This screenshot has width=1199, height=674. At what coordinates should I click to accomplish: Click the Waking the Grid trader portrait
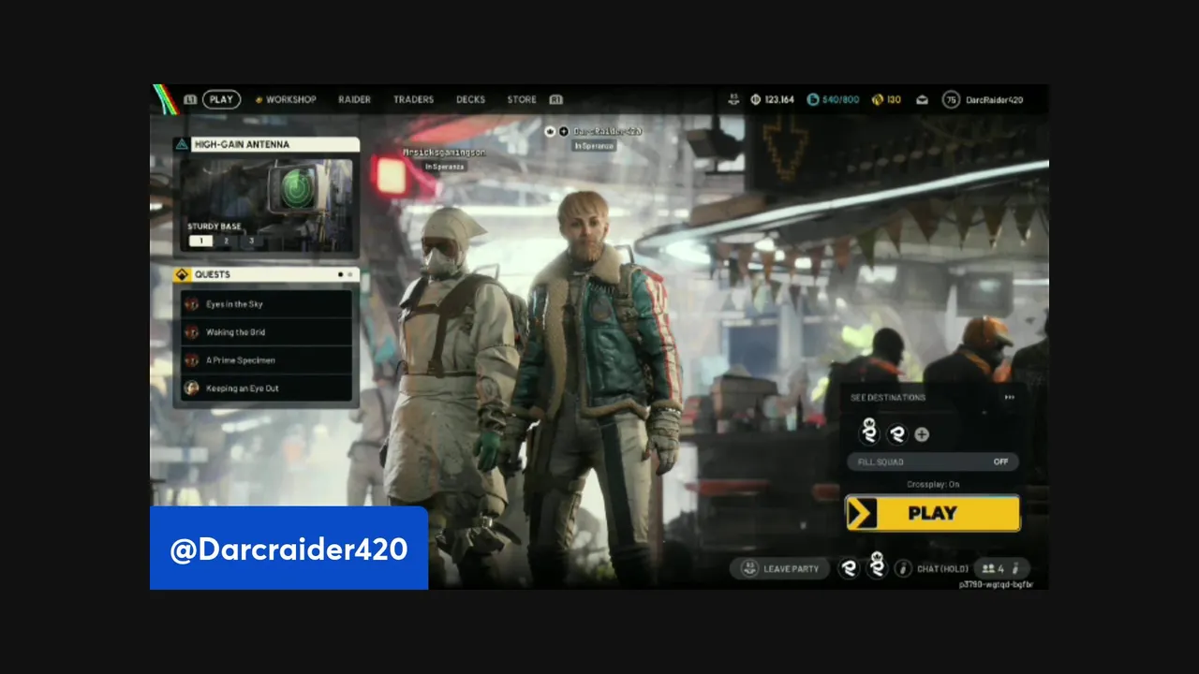pos(192,332)
